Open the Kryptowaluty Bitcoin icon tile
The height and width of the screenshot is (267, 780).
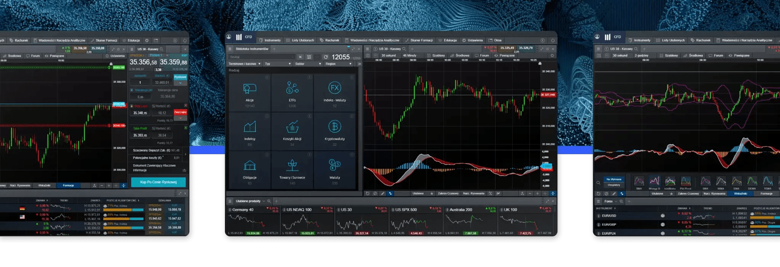point(334,127)
